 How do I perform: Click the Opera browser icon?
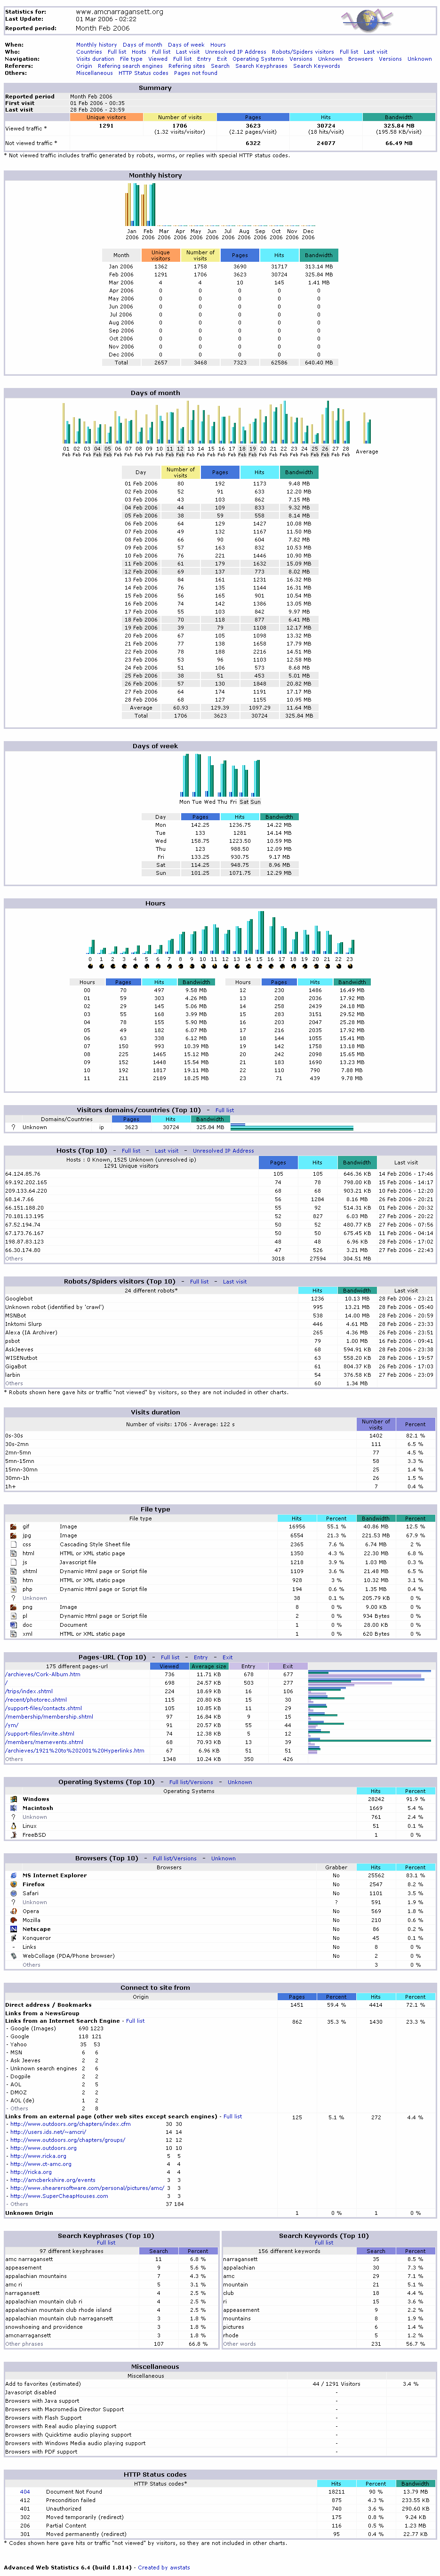[x=13, y=1911]
